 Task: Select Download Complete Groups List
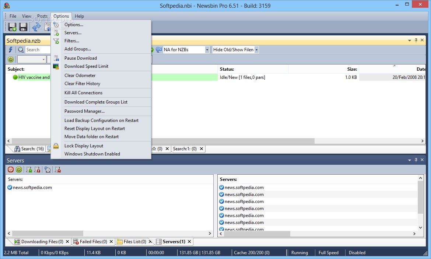[101, 102]
